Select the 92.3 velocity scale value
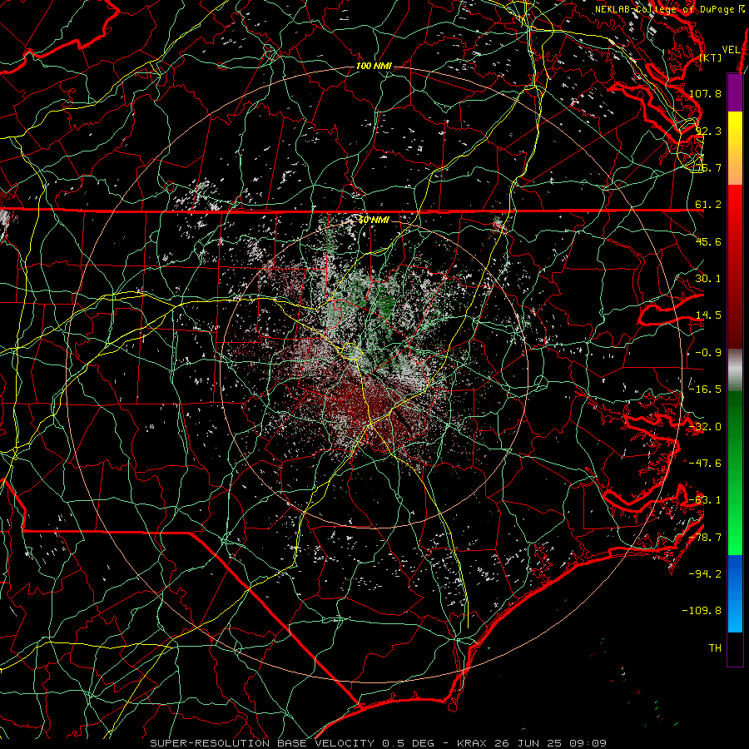 708,131
